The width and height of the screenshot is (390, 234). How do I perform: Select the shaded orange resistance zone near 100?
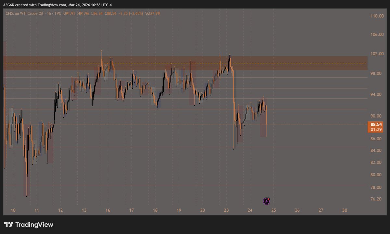pos(185,63)
